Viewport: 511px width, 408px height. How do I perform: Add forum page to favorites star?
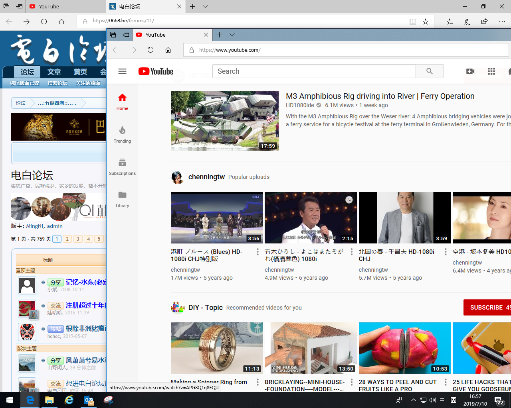pyautogui.click(x=426, y=22)
